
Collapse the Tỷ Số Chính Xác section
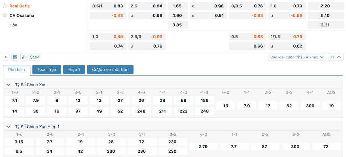tap(9, 85)
